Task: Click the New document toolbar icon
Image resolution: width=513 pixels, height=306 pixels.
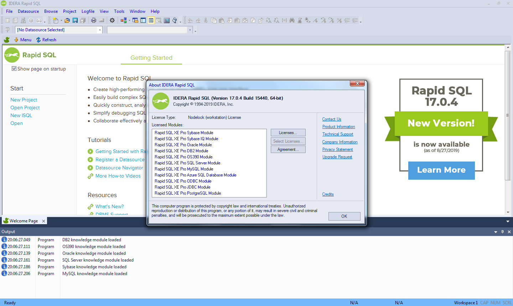Action: 56,20
